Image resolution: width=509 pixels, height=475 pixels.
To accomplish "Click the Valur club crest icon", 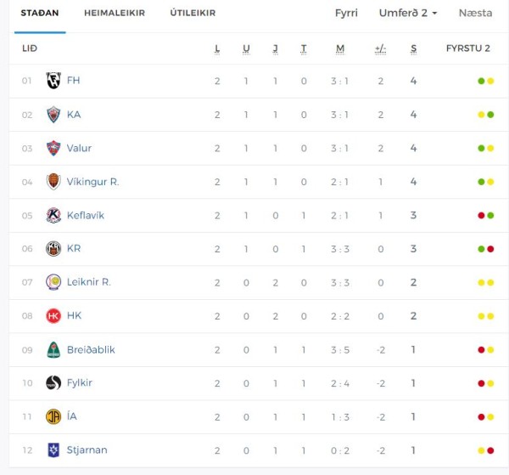I will pyautogui.click(x=53, y=148).
